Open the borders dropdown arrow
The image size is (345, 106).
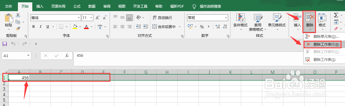pyautogui.click(x=66, y=27)
